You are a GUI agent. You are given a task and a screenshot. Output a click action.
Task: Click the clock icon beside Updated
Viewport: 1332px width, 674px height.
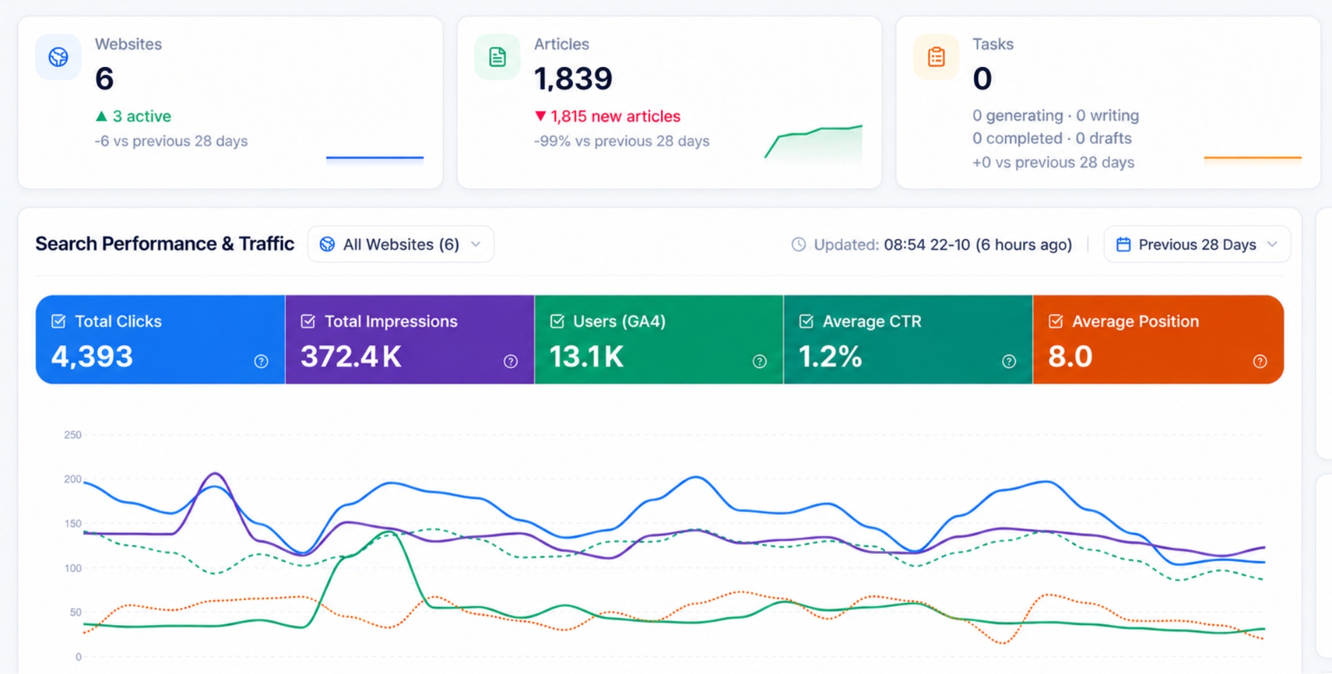799,244
